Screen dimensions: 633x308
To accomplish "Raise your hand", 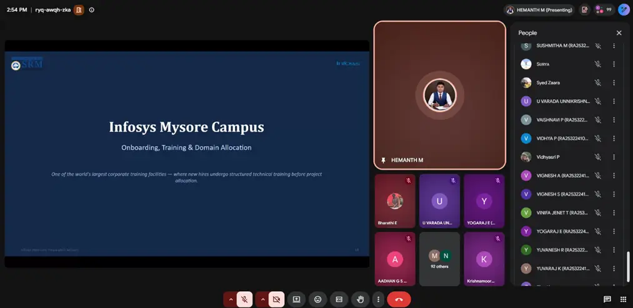I will tap(360, 299).
